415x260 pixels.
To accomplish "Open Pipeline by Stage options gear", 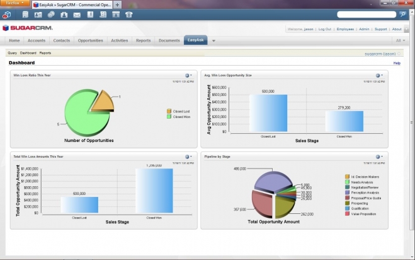I will point(378,157).
